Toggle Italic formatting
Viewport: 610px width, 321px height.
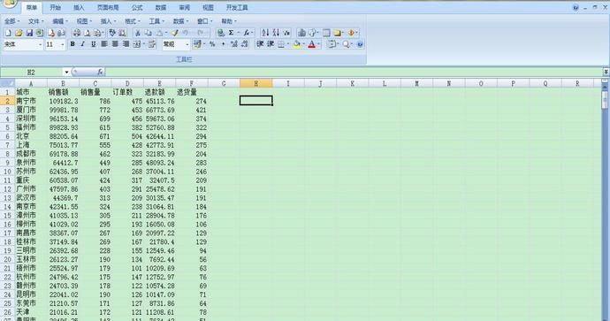pyautogui.click(x=83, y=44)
